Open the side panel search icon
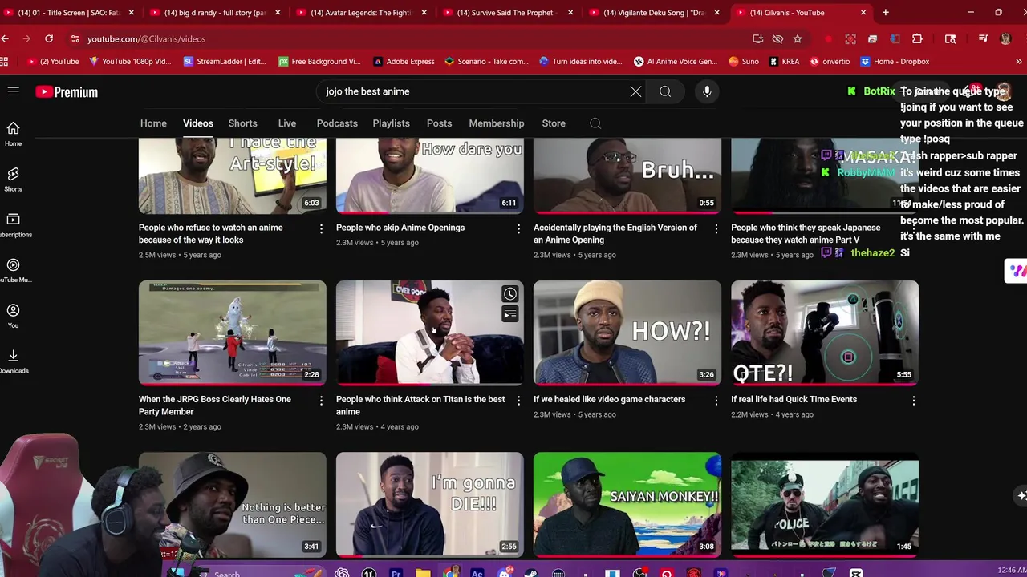The width and height of the screenshot is (1027, 577). coord(950,38)
